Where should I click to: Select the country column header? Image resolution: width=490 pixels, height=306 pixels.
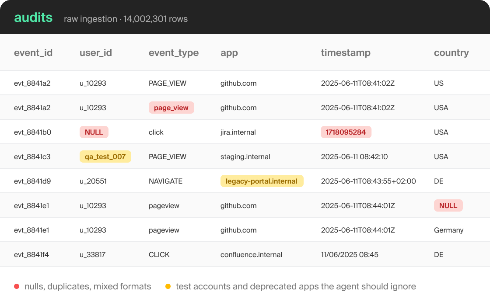click(x=451, y=53)
